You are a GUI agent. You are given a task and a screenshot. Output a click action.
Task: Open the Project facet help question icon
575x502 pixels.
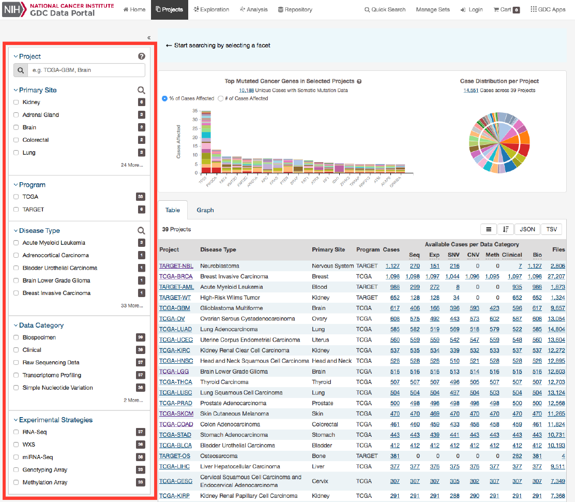[x=141, y=56]
